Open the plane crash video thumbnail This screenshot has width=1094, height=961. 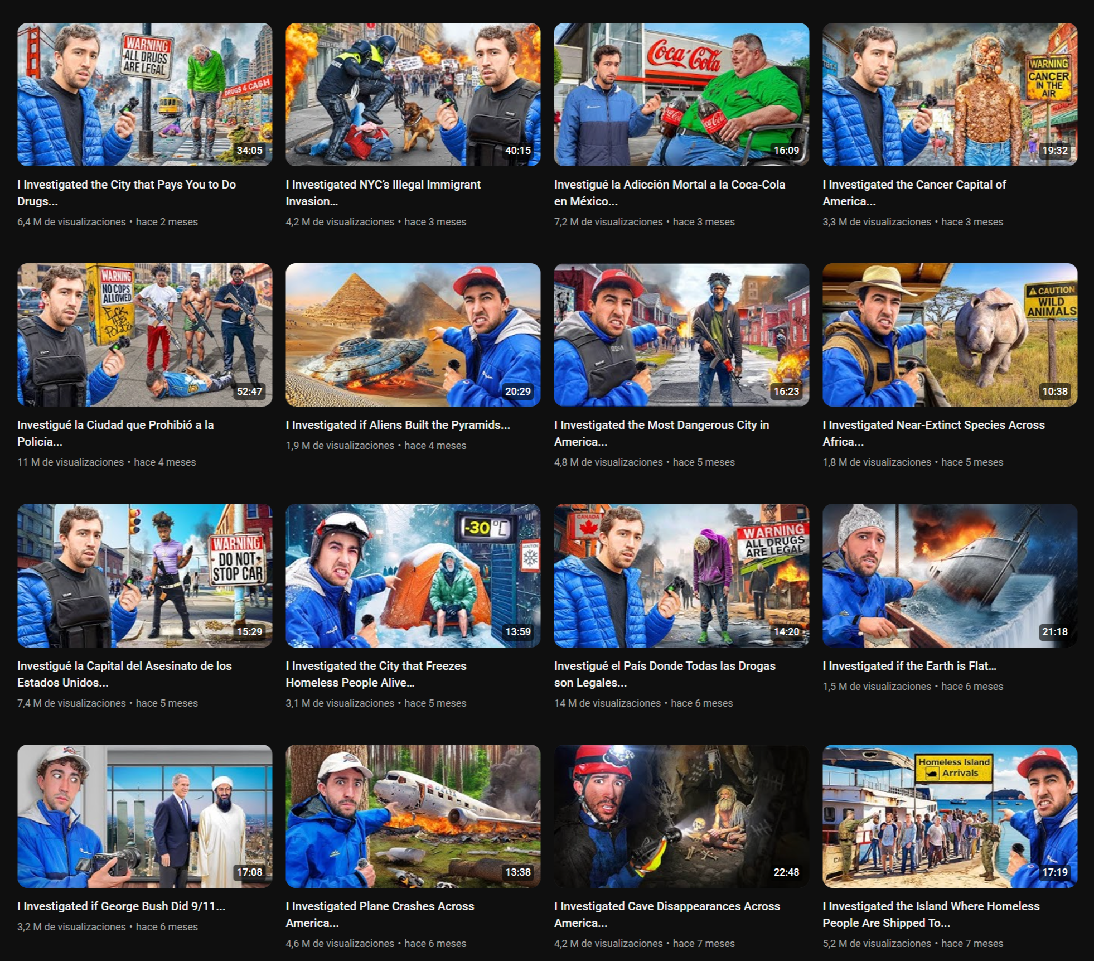pyautogui.click(x=413, y=815)
